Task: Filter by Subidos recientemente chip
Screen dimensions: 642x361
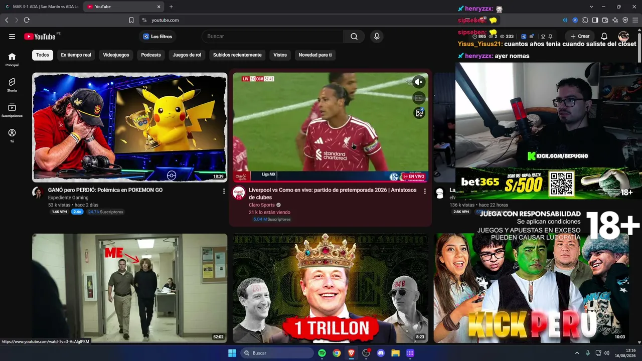Action: 237,55
